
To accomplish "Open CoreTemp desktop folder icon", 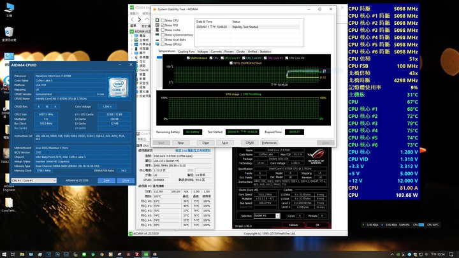I will pos(9,204).
